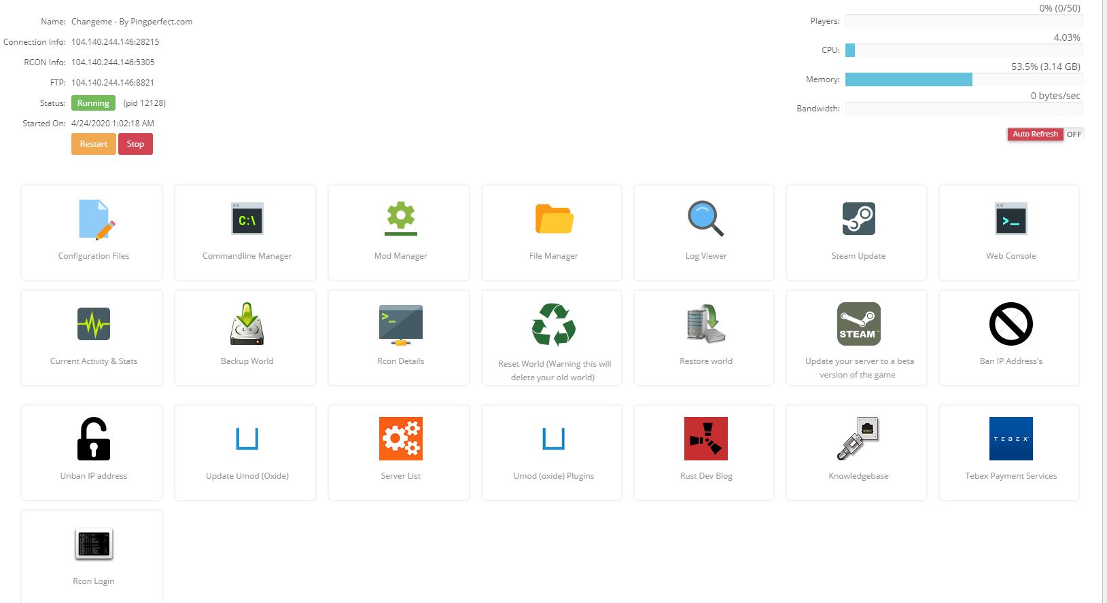Open the Log Viewer magnifier icon
Viewport: 1107px width, 603px height.
point(705,219)
